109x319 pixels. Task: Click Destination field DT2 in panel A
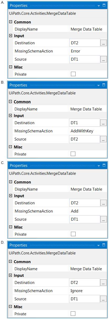click(85, 43)
